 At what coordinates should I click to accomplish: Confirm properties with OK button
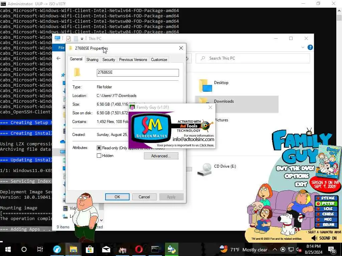pyautogui.click(x=117, y=197)
